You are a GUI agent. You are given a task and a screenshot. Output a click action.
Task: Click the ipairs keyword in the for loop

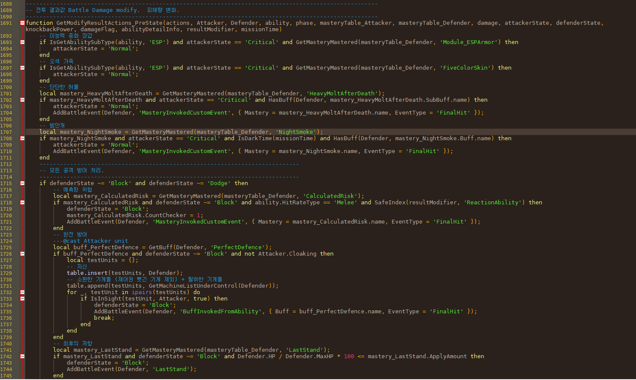click(142, 292)
